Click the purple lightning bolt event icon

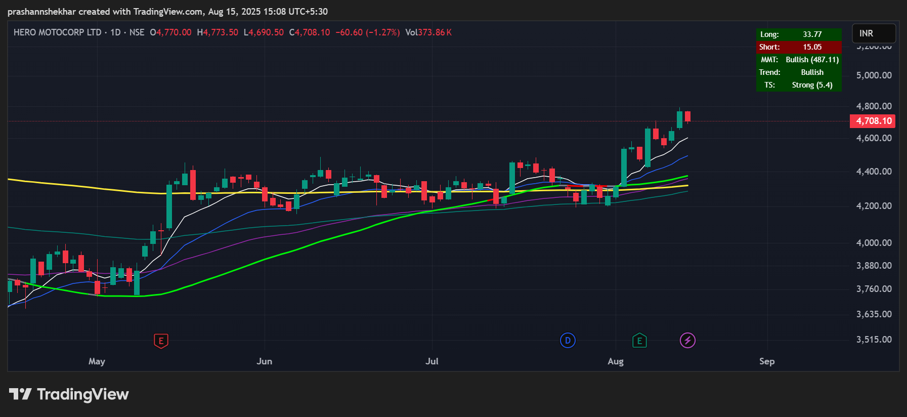pos(687,341)
